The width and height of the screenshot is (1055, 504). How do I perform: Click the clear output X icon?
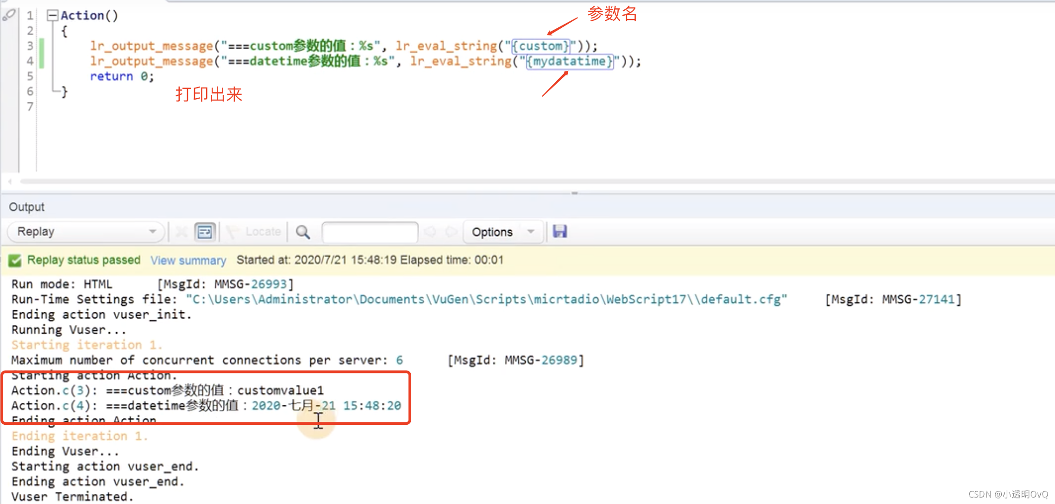(x=182, y=232)
